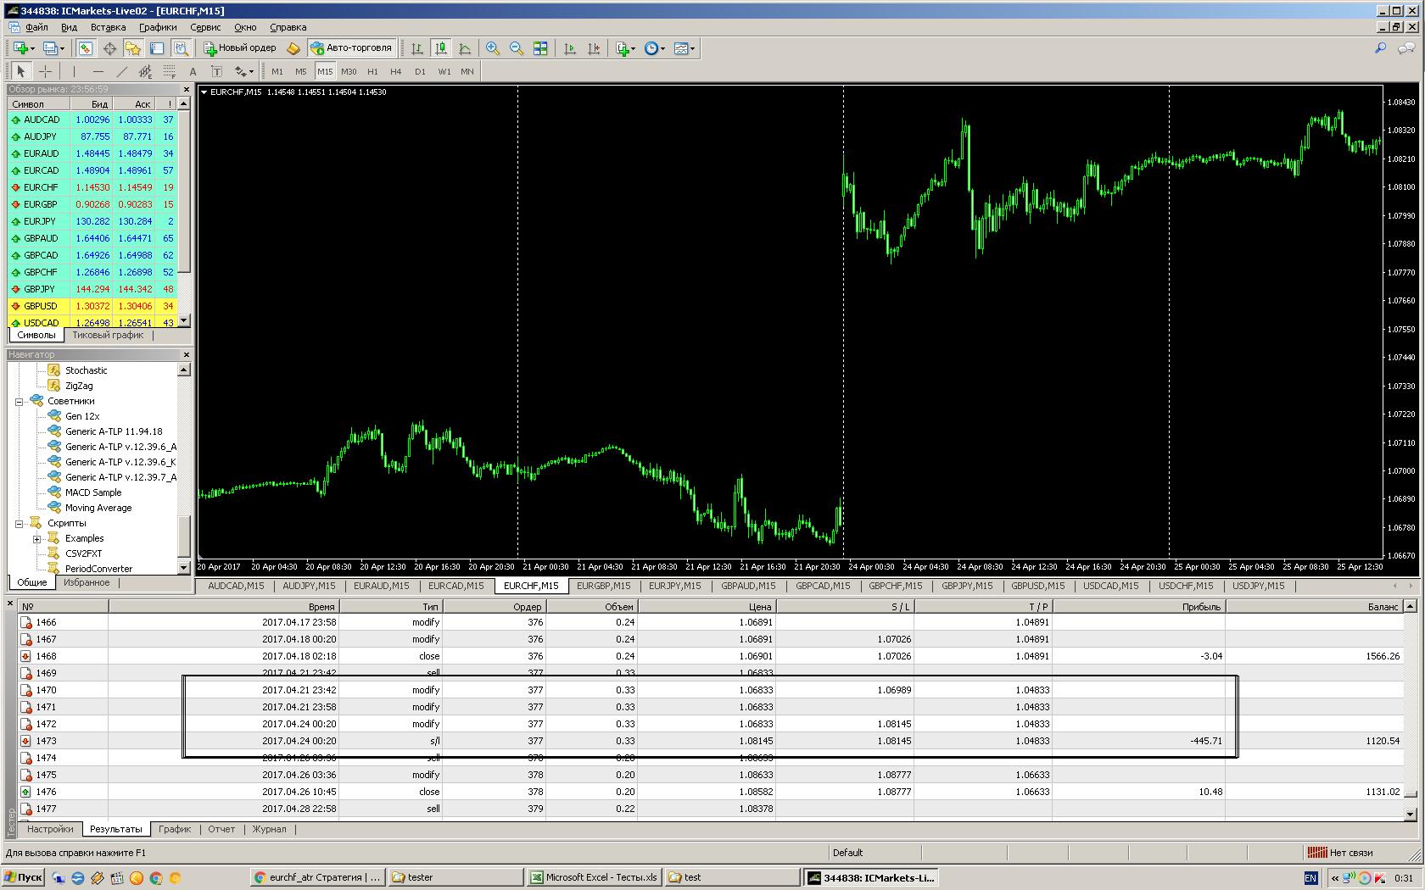1425x890 pixels.
Task: Switch chart to bar chart view
Action: (x=417, y=48)
